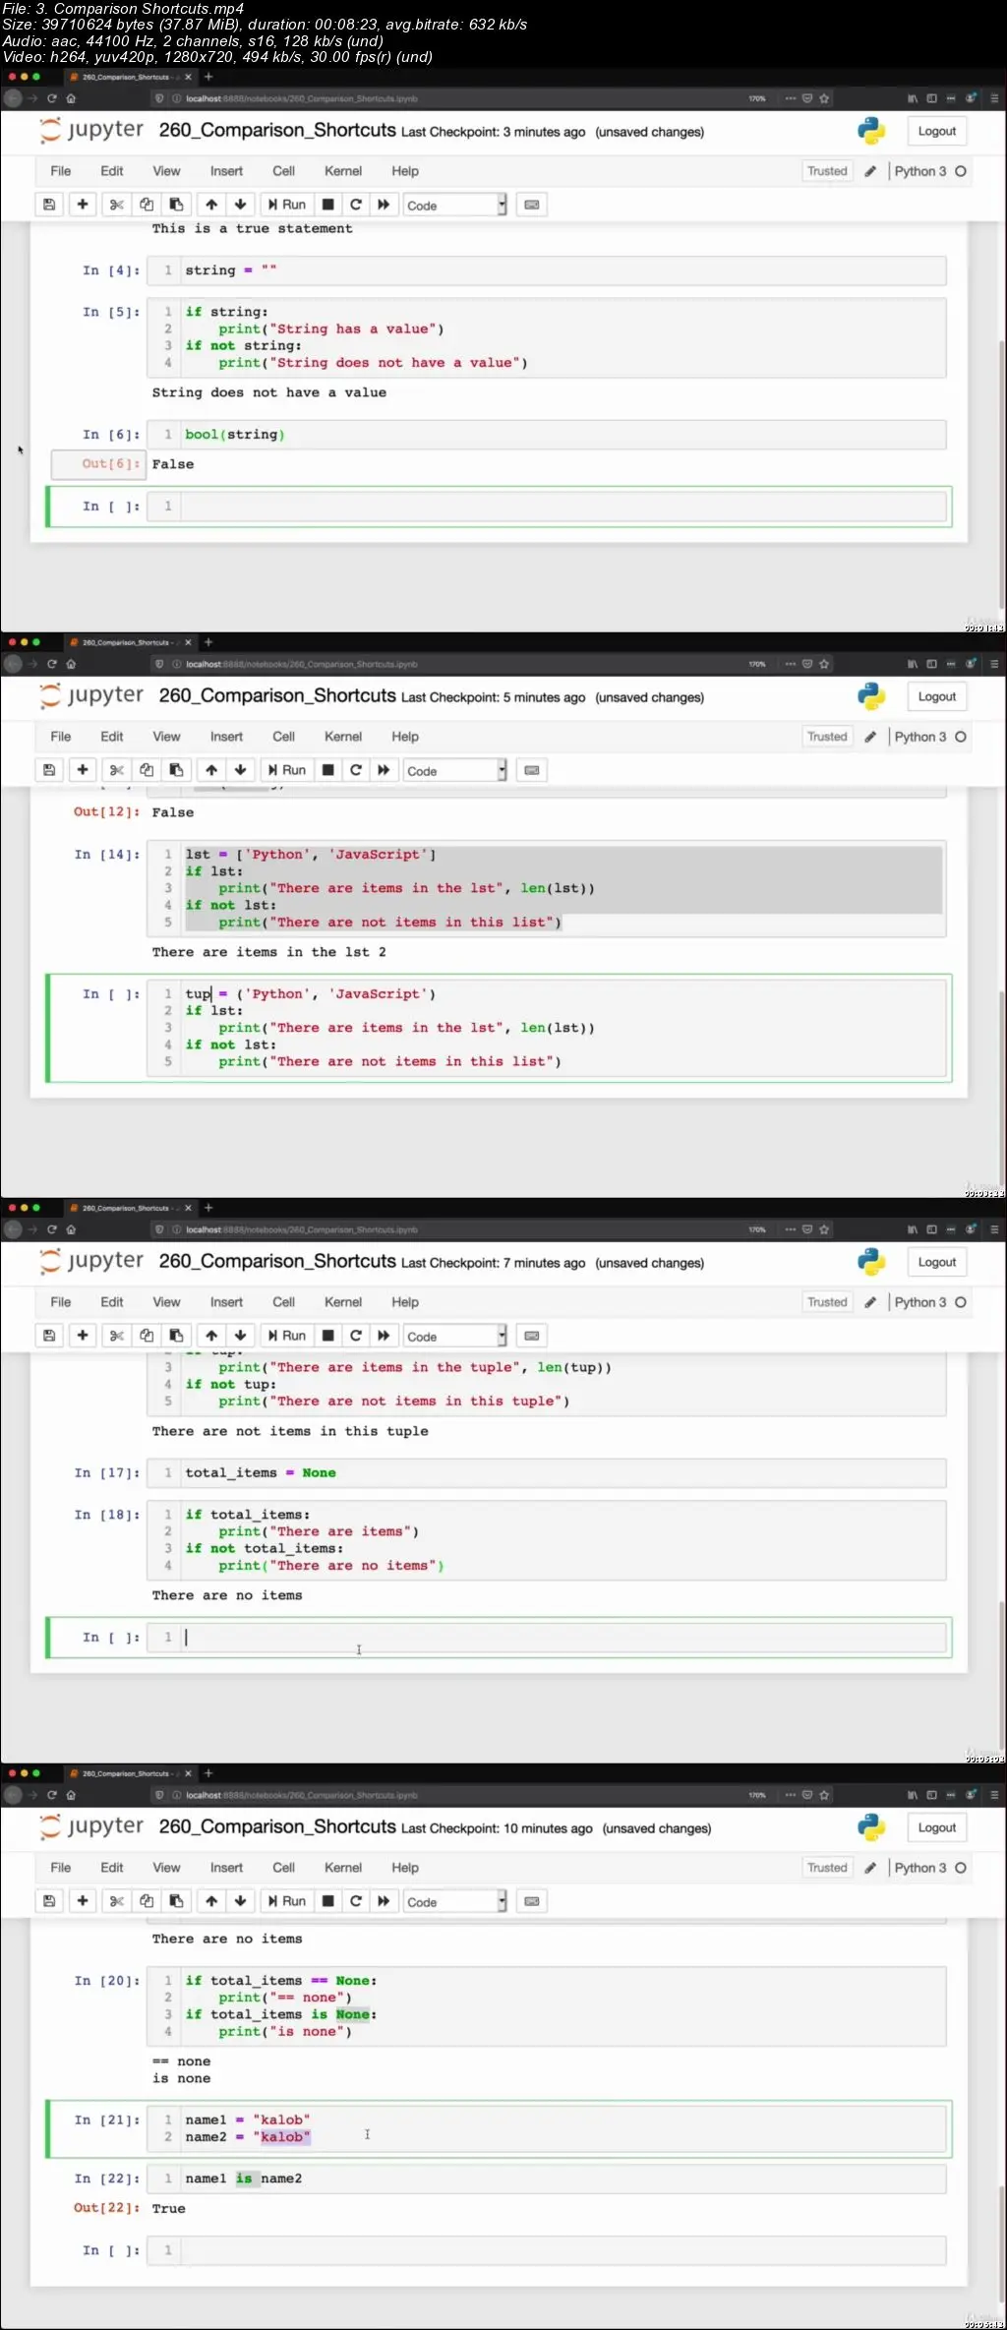Copy selected cell in the 3-minutes-ago checkpoint frame

[147, 205]
